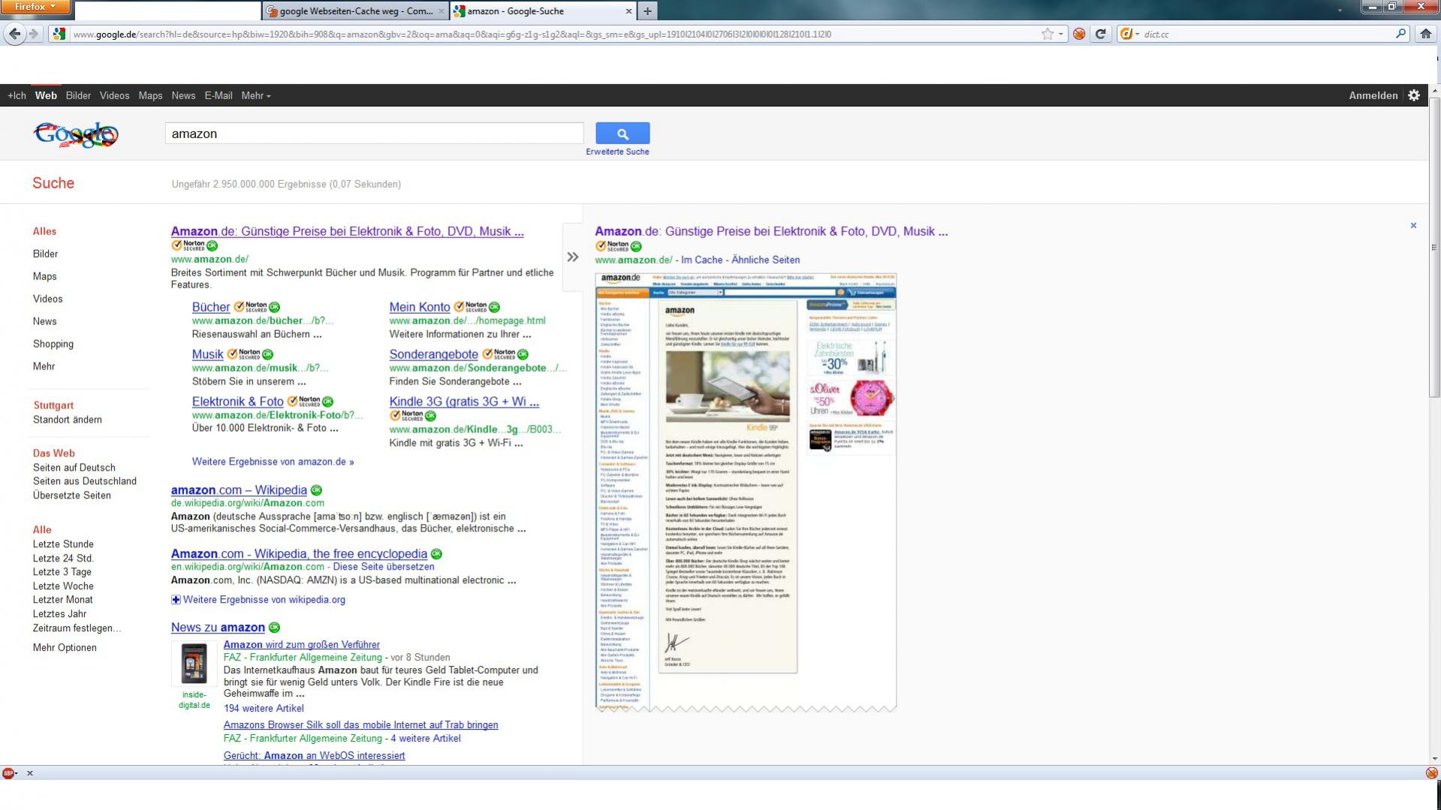Open the Google settings gear menu
Screen dimensions: 1441x810
1414,95
